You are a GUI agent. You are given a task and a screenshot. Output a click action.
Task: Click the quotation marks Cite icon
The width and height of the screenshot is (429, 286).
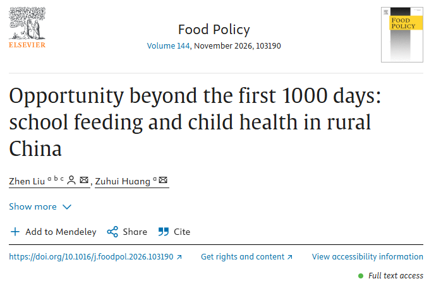coord(164,232)
